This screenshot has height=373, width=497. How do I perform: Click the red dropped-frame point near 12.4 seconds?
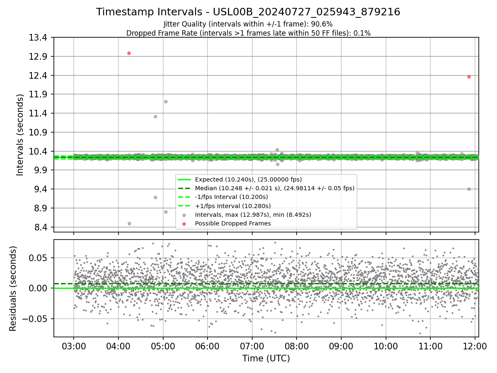(469, 77)
